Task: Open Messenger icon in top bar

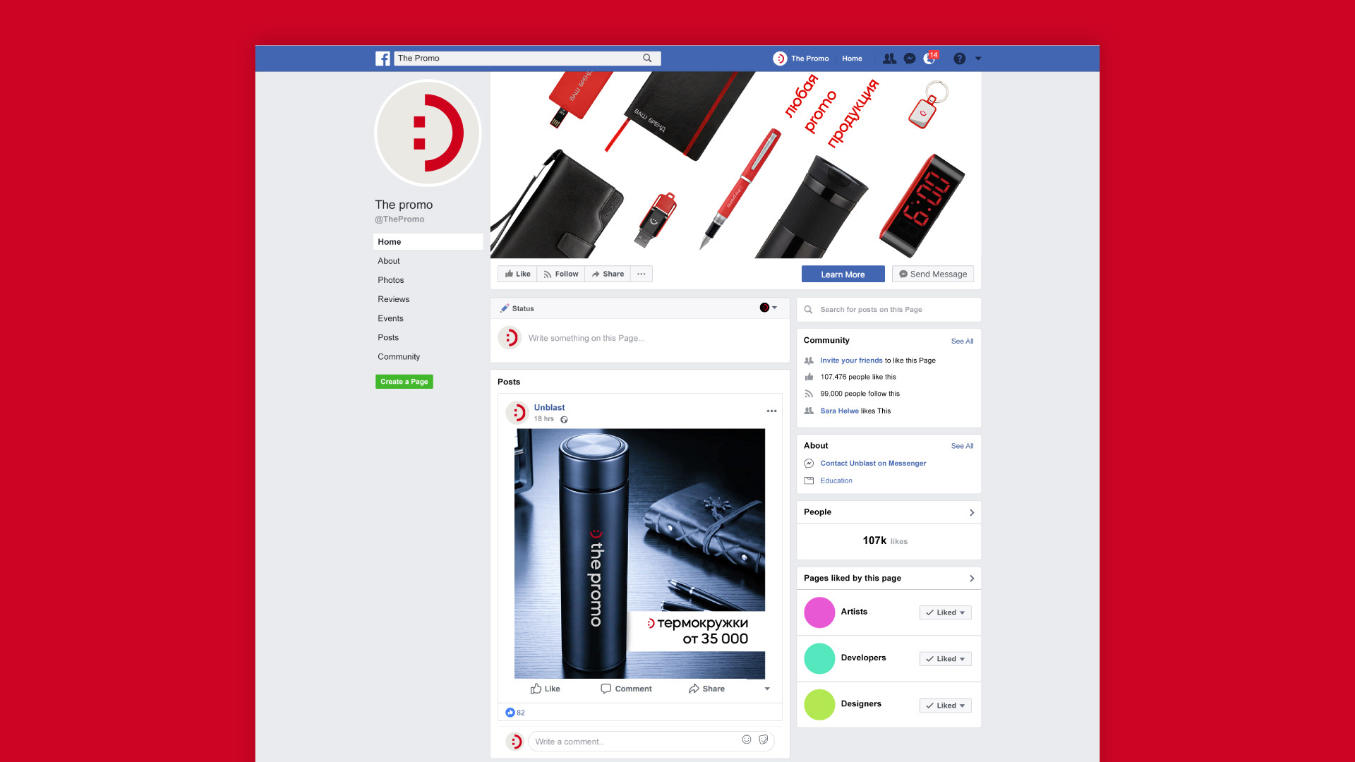Action: click(x=910, y=59)
